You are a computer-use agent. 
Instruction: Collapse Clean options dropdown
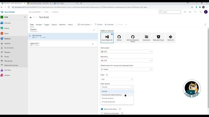(x=117, y=87)
